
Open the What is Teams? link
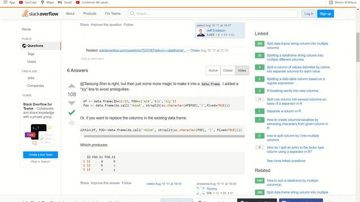pos(40,162)
